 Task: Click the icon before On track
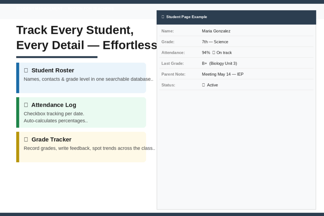[214, 53]
